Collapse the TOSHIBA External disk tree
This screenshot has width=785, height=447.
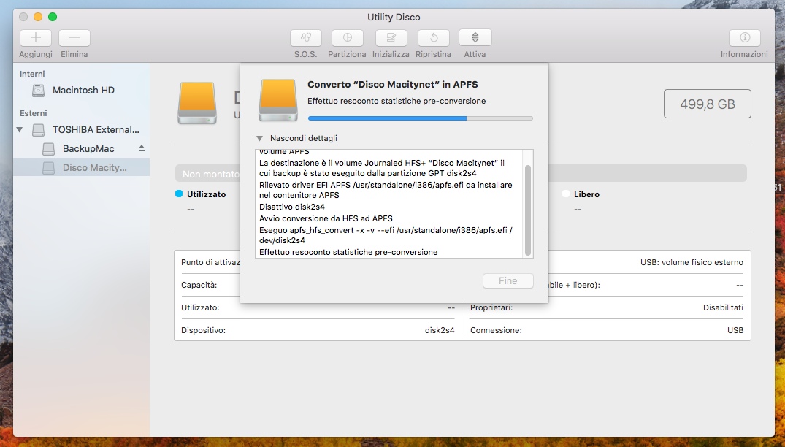tap(20, 130)
